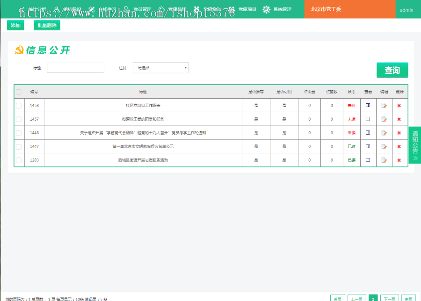Check the checkbox for record 1448
This screenshot has height=301, width=421.
(19, 133)
